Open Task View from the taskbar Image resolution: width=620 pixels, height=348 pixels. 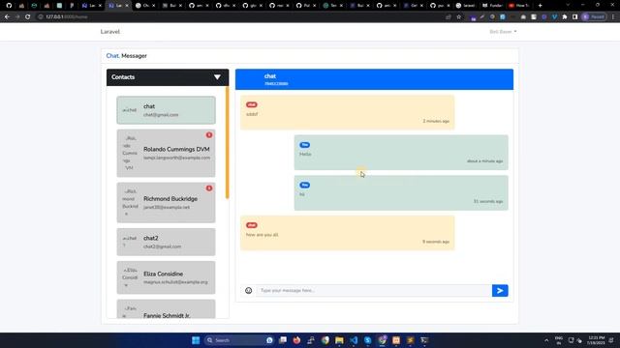click(x=283, y=340)
